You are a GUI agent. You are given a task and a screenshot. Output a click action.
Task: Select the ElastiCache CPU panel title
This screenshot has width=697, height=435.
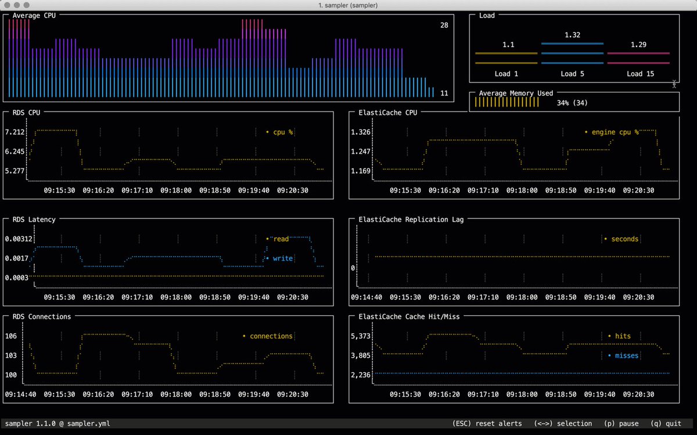tap(388, 113)
